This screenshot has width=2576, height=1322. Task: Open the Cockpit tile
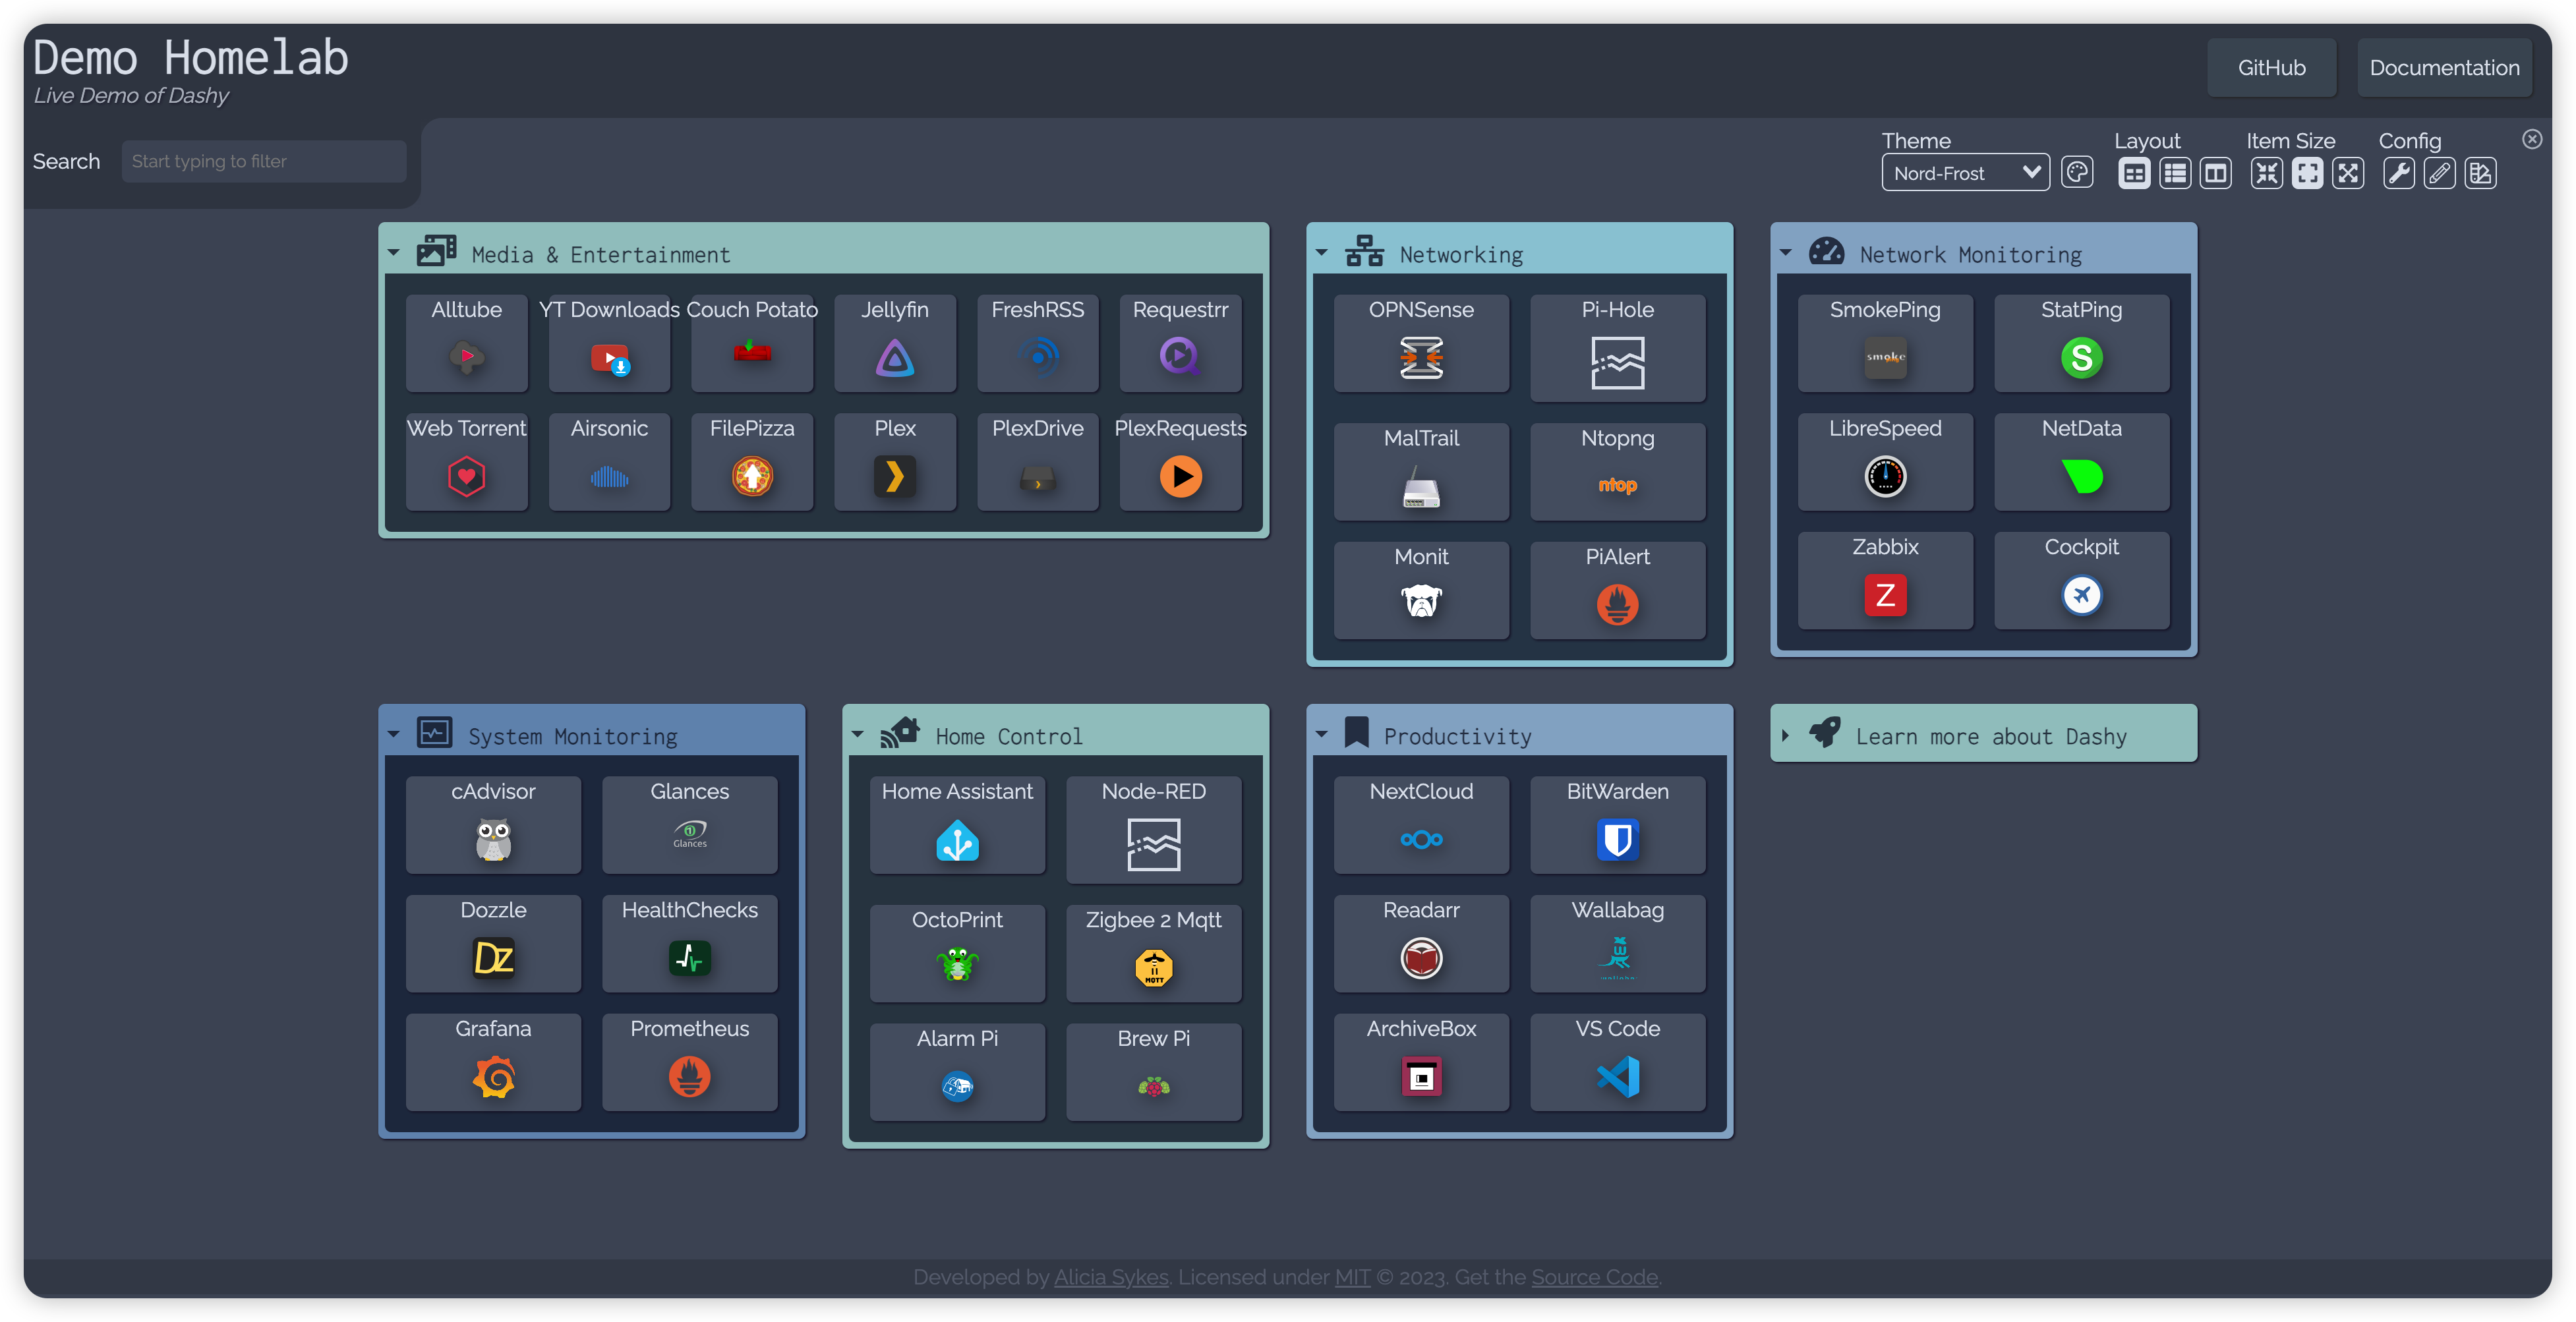tap(2081, 580)
